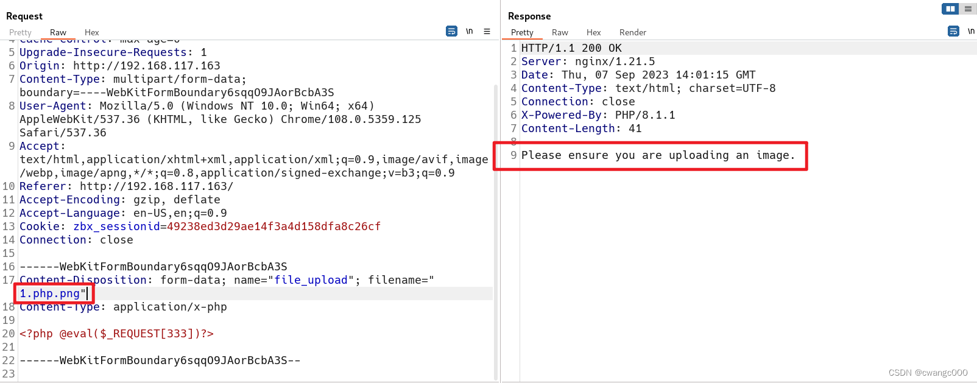The height and width of the screenshot is (383, 977).
Task: Click the Request Content-Type multipart/form-data line
Action: pos(177,86)
